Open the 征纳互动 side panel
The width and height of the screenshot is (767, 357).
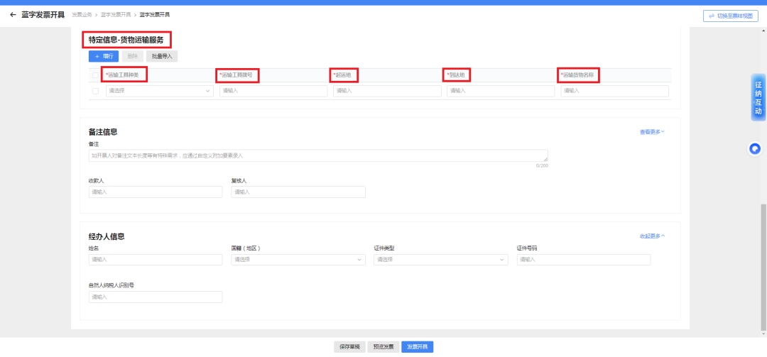point(758,98)
